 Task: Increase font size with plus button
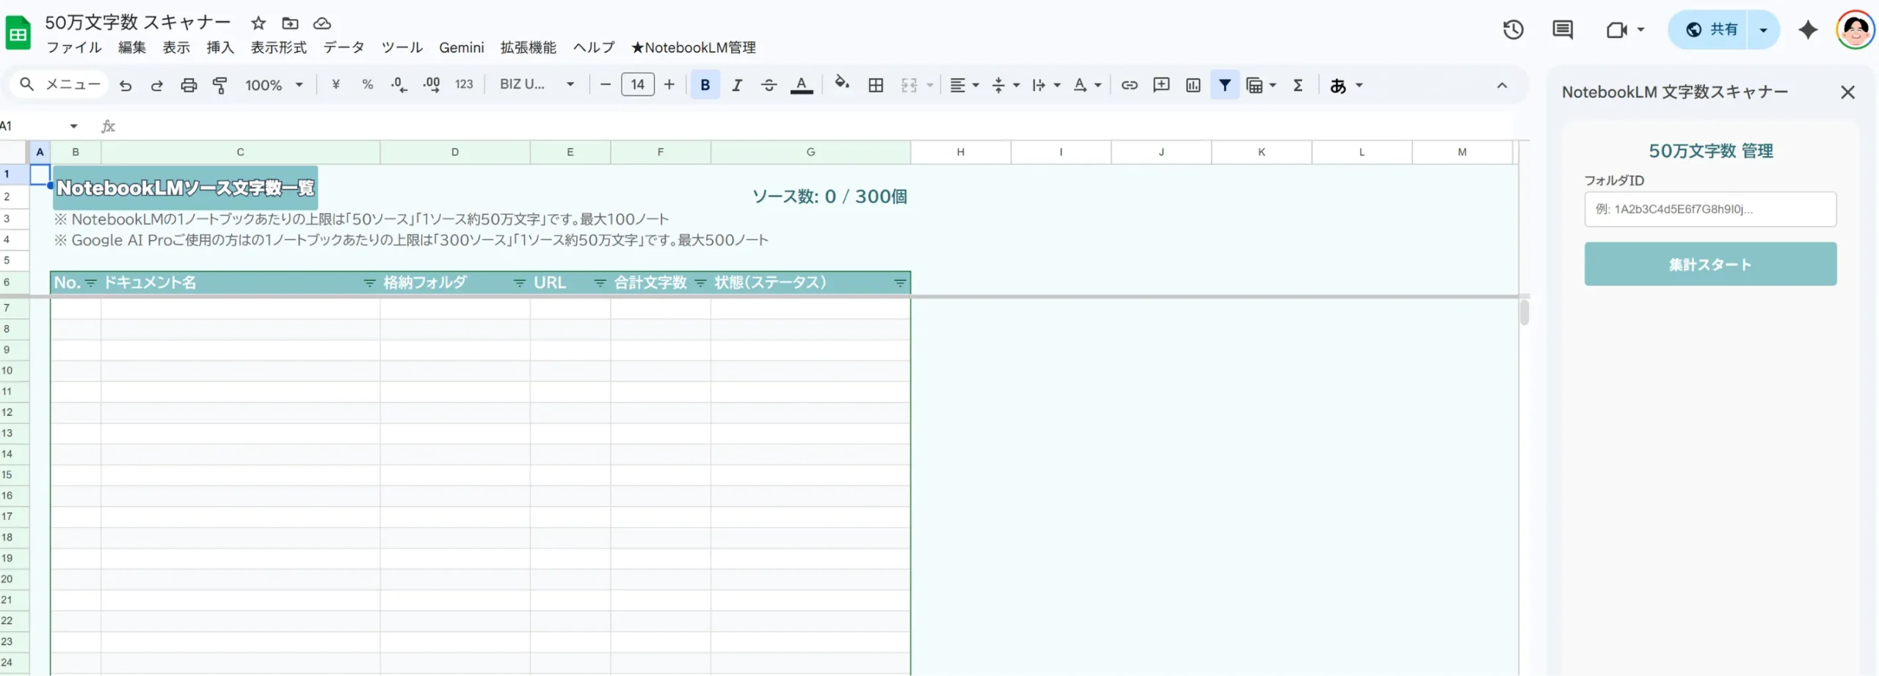[x=669, y=85]
